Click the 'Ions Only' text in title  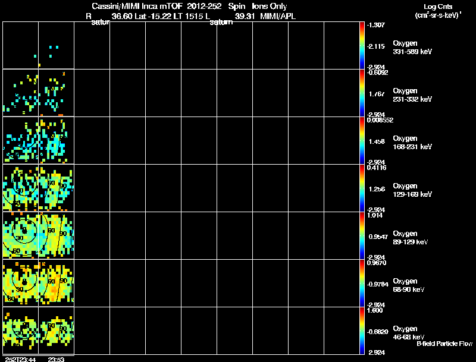point(270,6)
